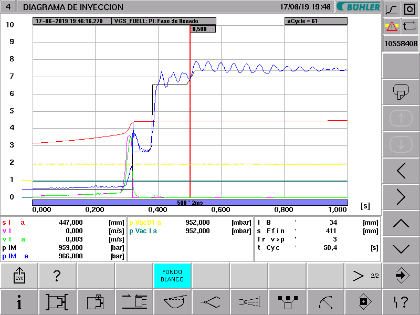Open the clamping unit machine icon
Viewport: 420px width, 315px height.
pos(57,302)
